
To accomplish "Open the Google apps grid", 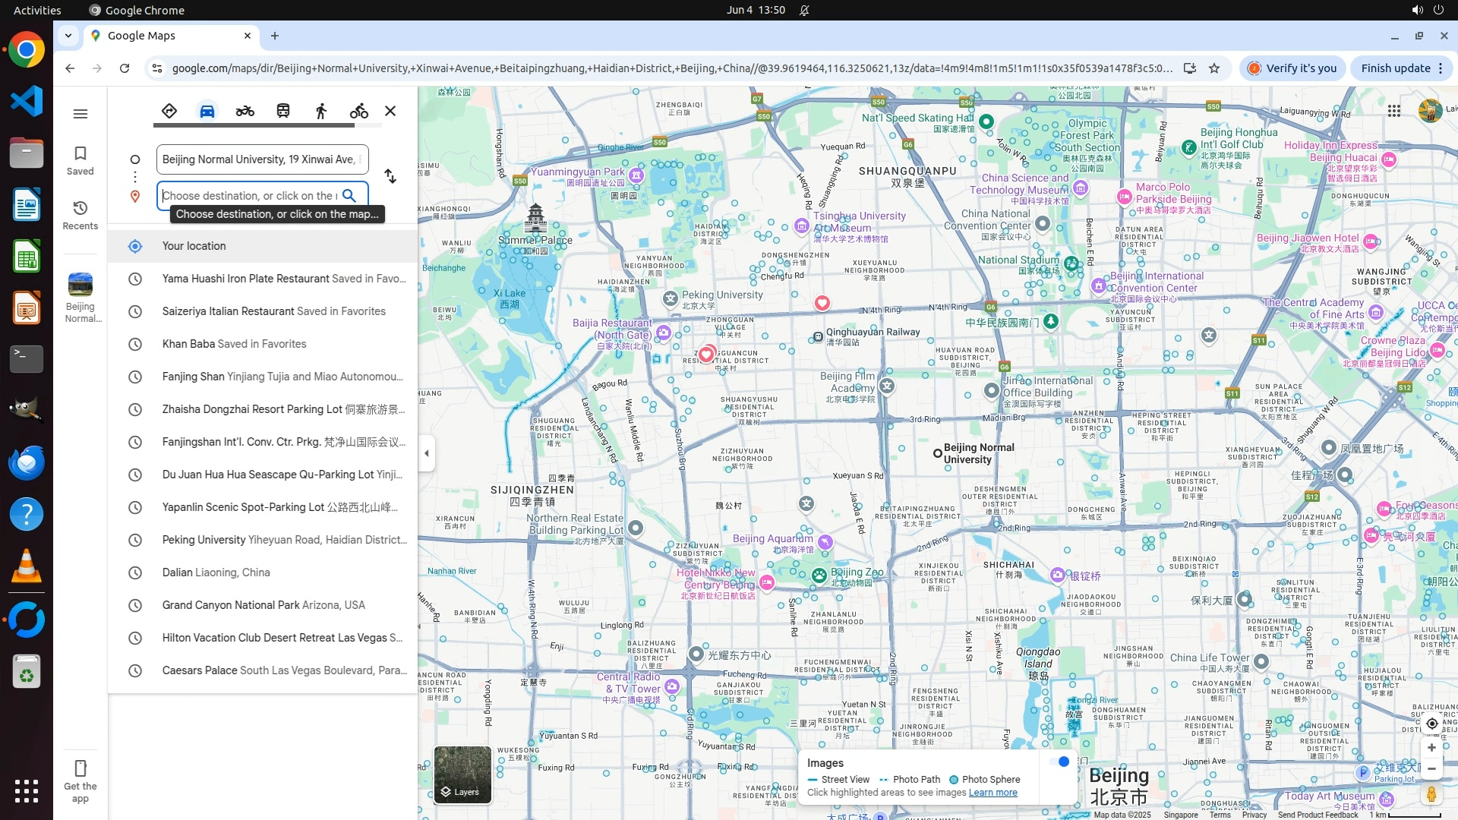I will (1393, 111).
